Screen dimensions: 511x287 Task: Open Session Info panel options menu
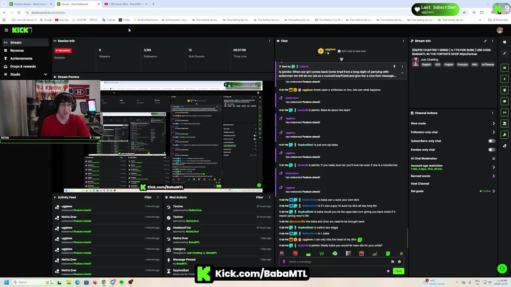[269, 41]
